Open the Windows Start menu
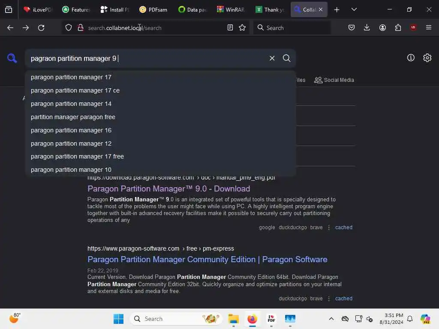Viewport: 439px width, 329px height. click(x=118, y=319)
